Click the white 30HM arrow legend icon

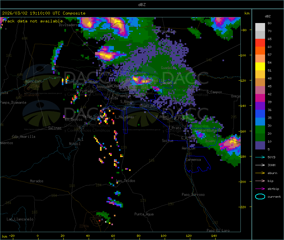(x=260, y=165)
